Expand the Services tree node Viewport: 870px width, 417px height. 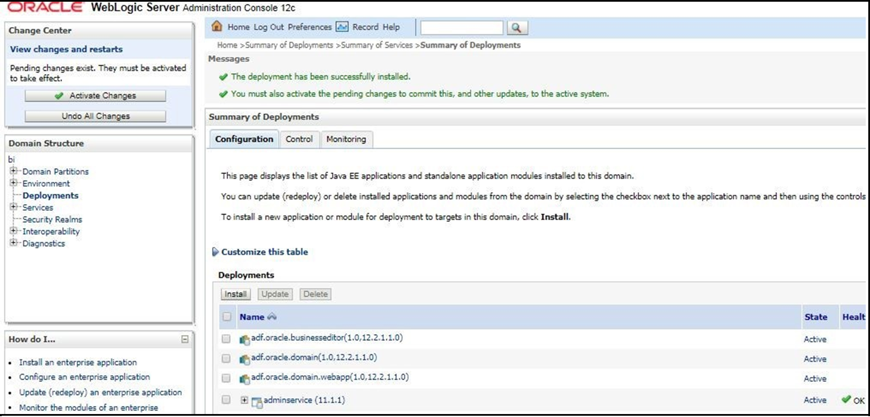[x=14, y=207]
